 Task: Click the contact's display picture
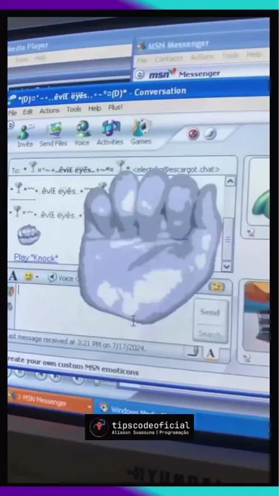[260, 193]
